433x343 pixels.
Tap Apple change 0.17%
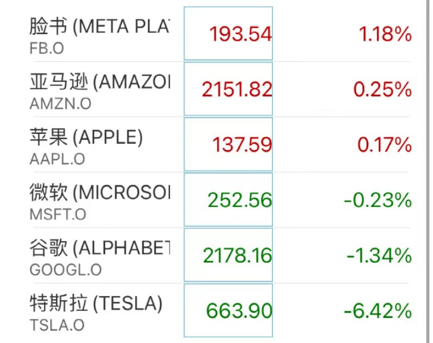[385, 145]
